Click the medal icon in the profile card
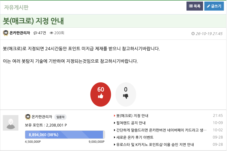The image size is (227, 151). click(28, 117)
